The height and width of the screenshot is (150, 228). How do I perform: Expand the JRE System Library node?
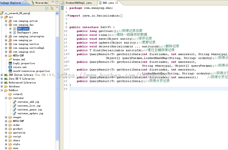click(2, 75)
